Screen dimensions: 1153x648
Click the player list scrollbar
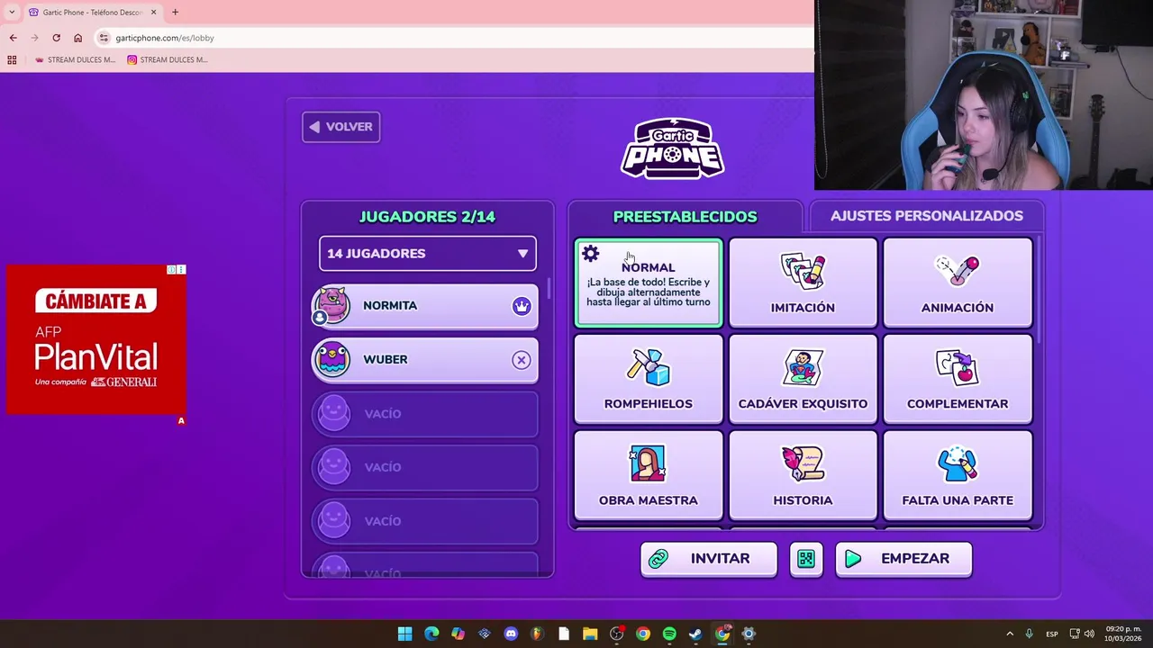pyautogui.click(x=549, y=289)
